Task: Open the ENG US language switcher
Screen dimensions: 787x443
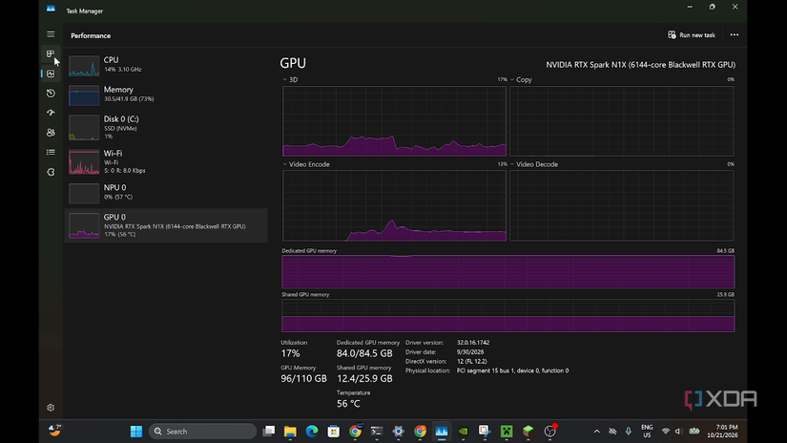Action: click(647, 432)
